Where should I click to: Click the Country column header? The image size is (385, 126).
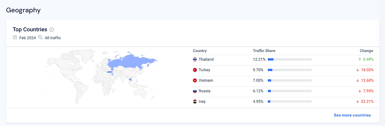click(200, 51)
